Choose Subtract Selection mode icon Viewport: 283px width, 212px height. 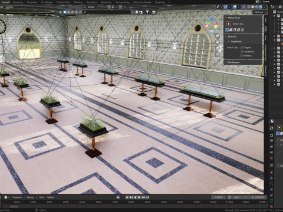click(235, 30)
